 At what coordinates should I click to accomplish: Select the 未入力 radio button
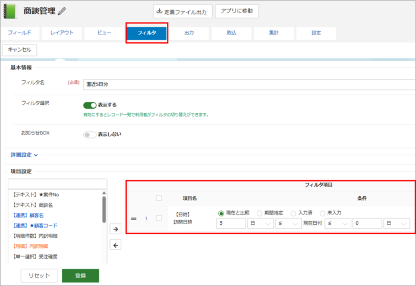tap(323, 213)
